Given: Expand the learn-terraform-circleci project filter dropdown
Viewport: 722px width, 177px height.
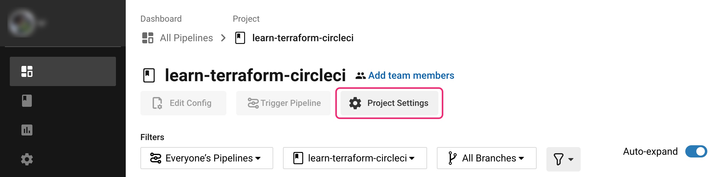Looking at the screenshot, I should (x=354, y=158).
